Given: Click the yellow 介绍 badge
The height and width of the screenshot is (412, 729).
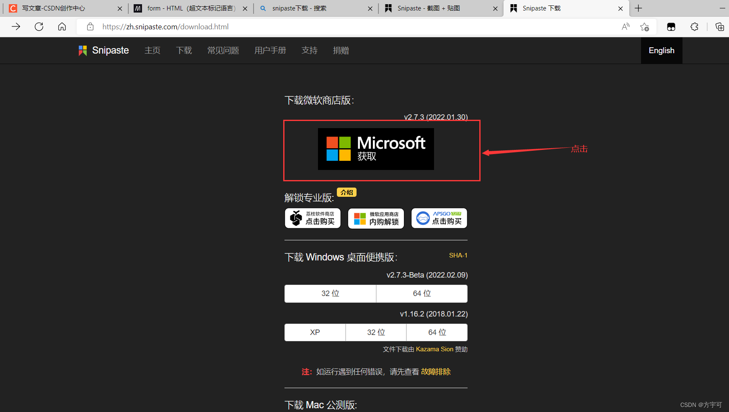Looking at the screenshot, I should pyautogui.click(x=347, y=192).
